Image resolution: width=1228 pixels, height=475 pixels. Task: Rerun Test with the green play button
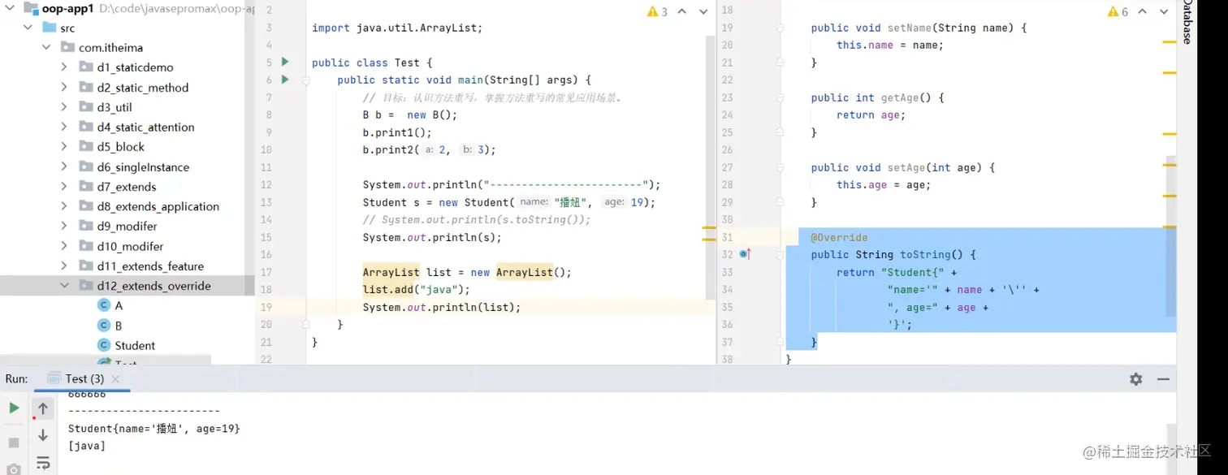tap(14, 408)
